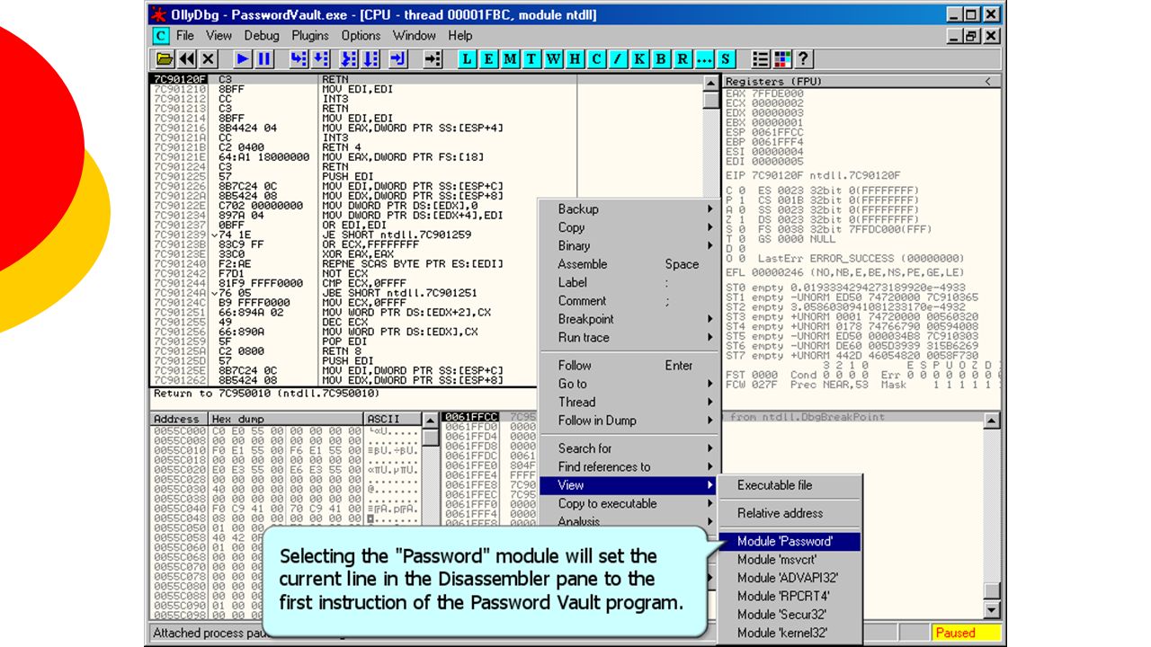Run the program with the play icon
This screenshot has height=647, width=1151.
pyautogui.click(x=243, y=59)
